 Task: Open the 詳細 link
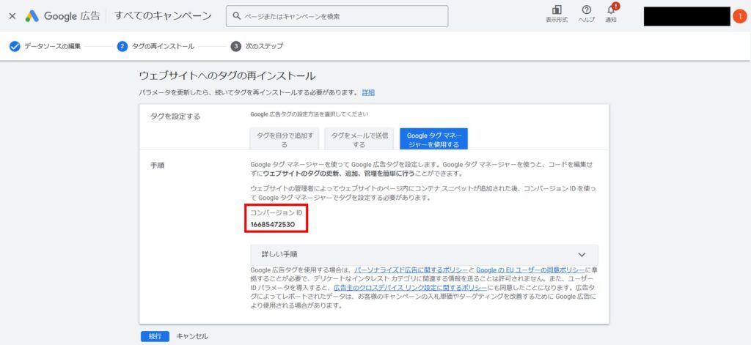pos(368,92)
